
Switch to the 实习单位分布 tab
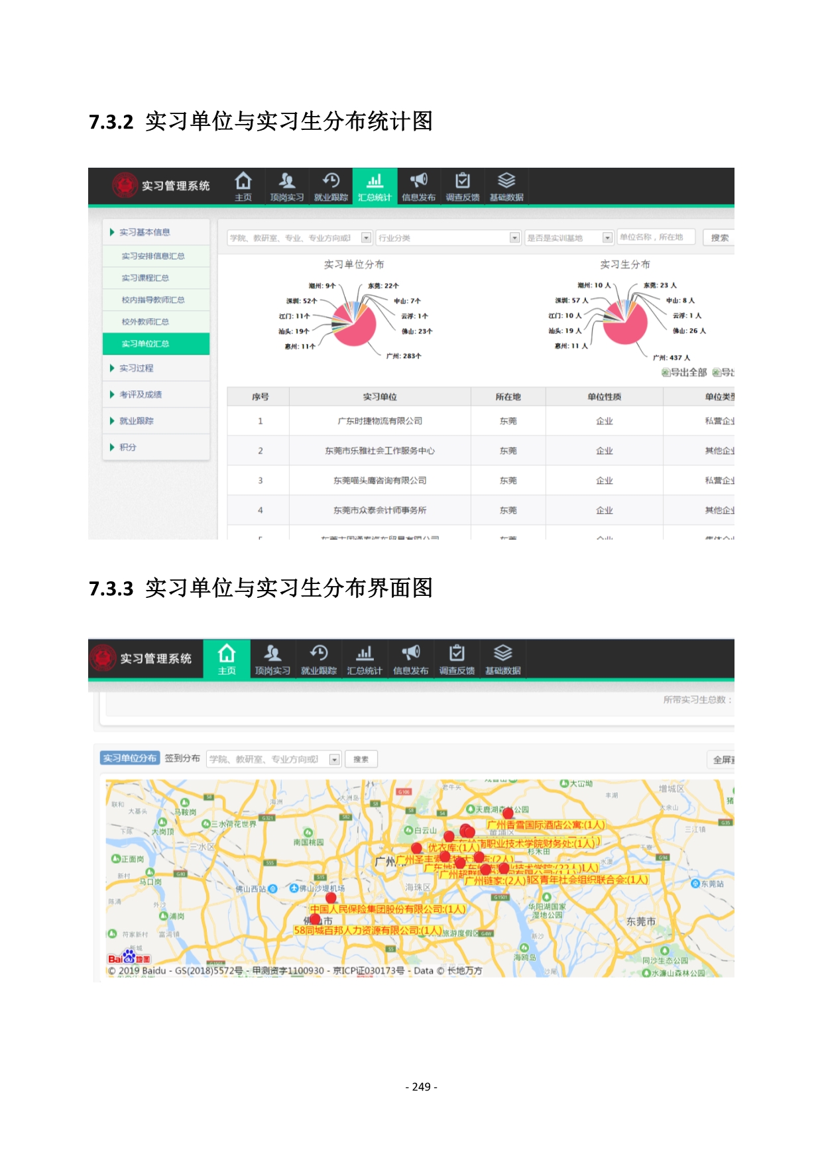(130, 758)
